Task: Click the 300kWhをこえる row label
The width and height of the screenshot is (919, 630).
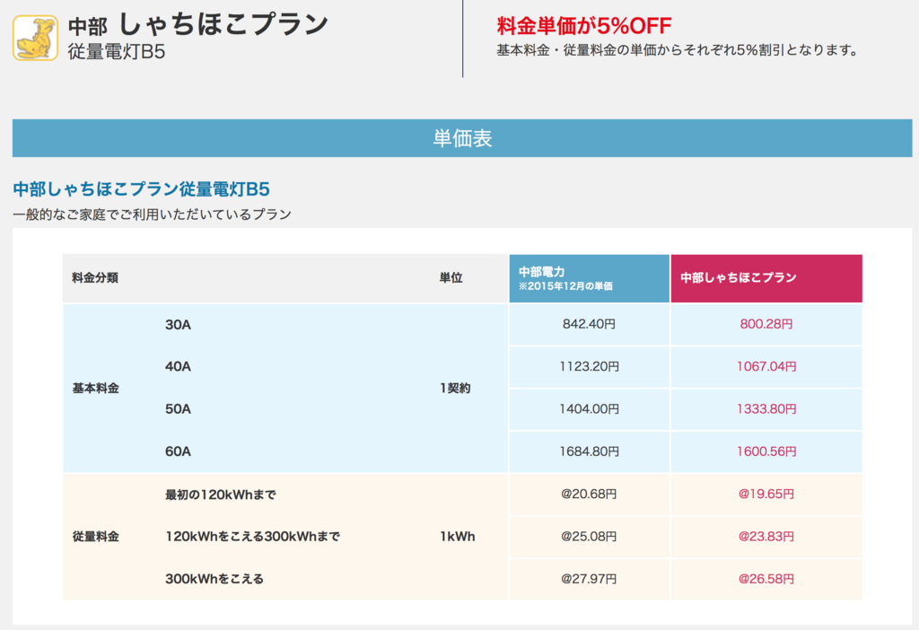Action: [x=214, y=579]
